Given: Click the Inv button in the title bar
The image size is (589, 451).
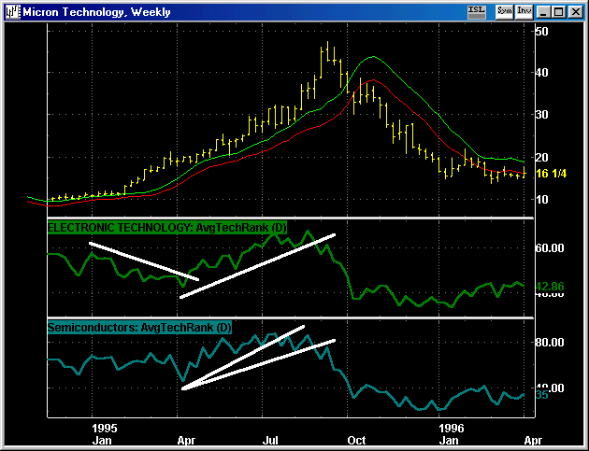Looking at the screenshot, I should pos(524,11).
